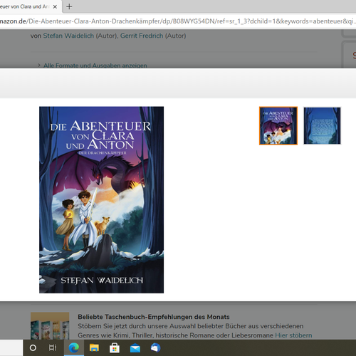Image resolution: width=356 pixels, height=356 pixels.
Task: Click Microsoft Edge taskbar icon
Action: pyautogui.click(x=74, y=348)
